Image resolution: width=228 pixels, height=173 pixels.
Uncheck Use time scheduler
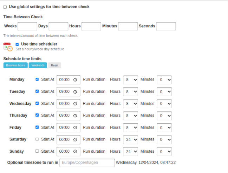click(17, 44)
